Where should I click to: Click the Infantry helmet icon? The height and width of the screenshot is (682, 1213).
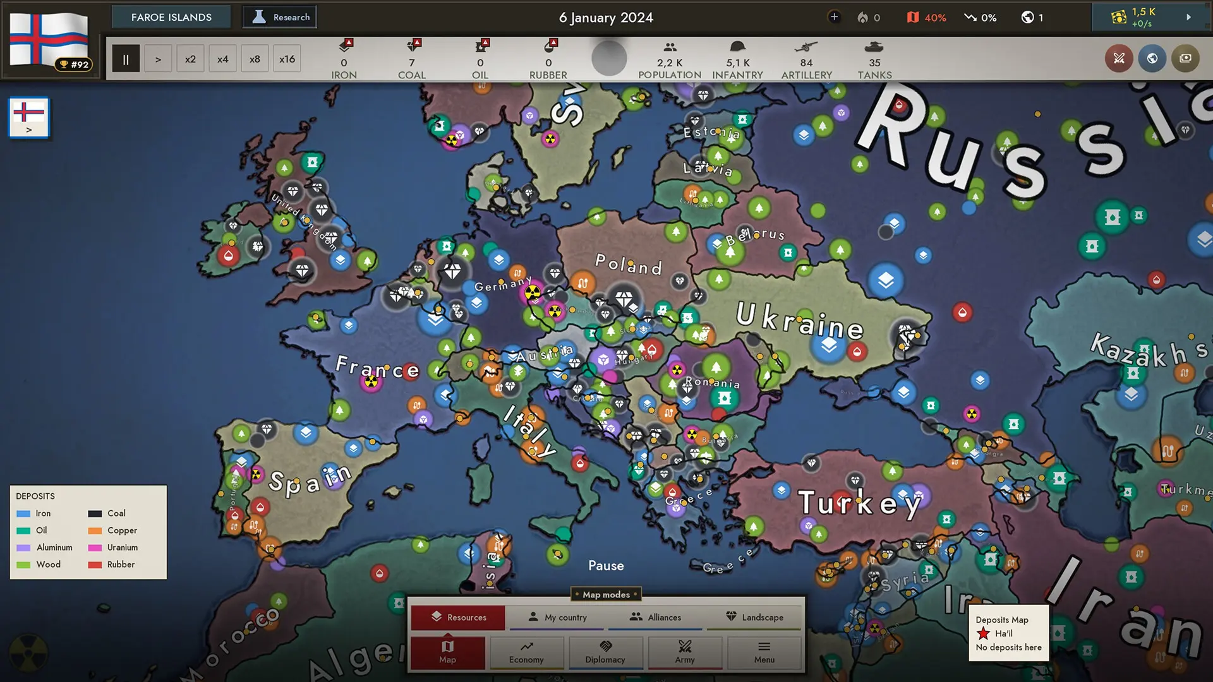737,47
